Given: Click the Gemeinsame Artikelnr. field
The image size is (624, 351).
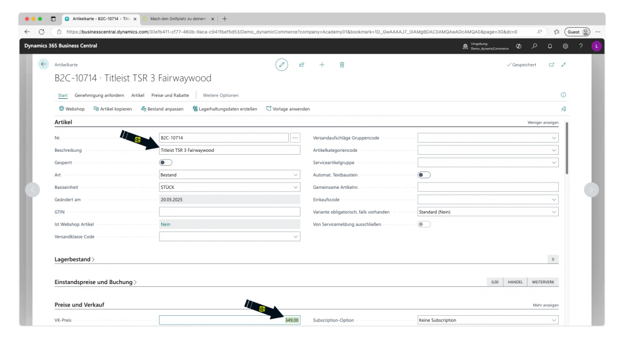Looking at the screenshot, I should [488, 187].
